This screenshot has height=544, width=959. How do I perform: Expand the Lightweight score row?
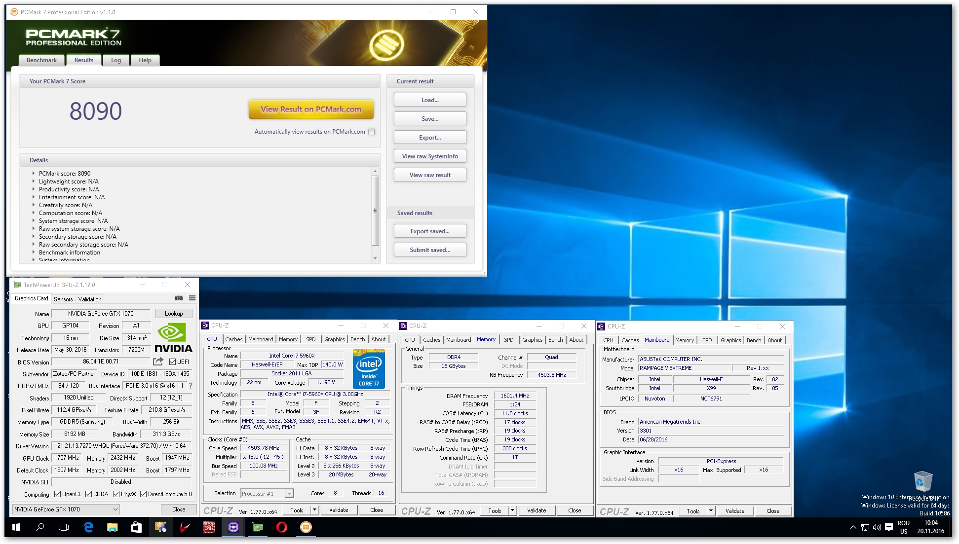point(34,181)
